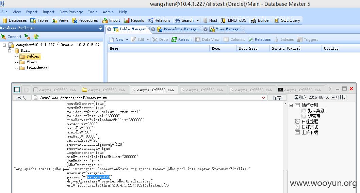Click the 保存 save button
360x193 pixels.
click(x=277, y=98)
